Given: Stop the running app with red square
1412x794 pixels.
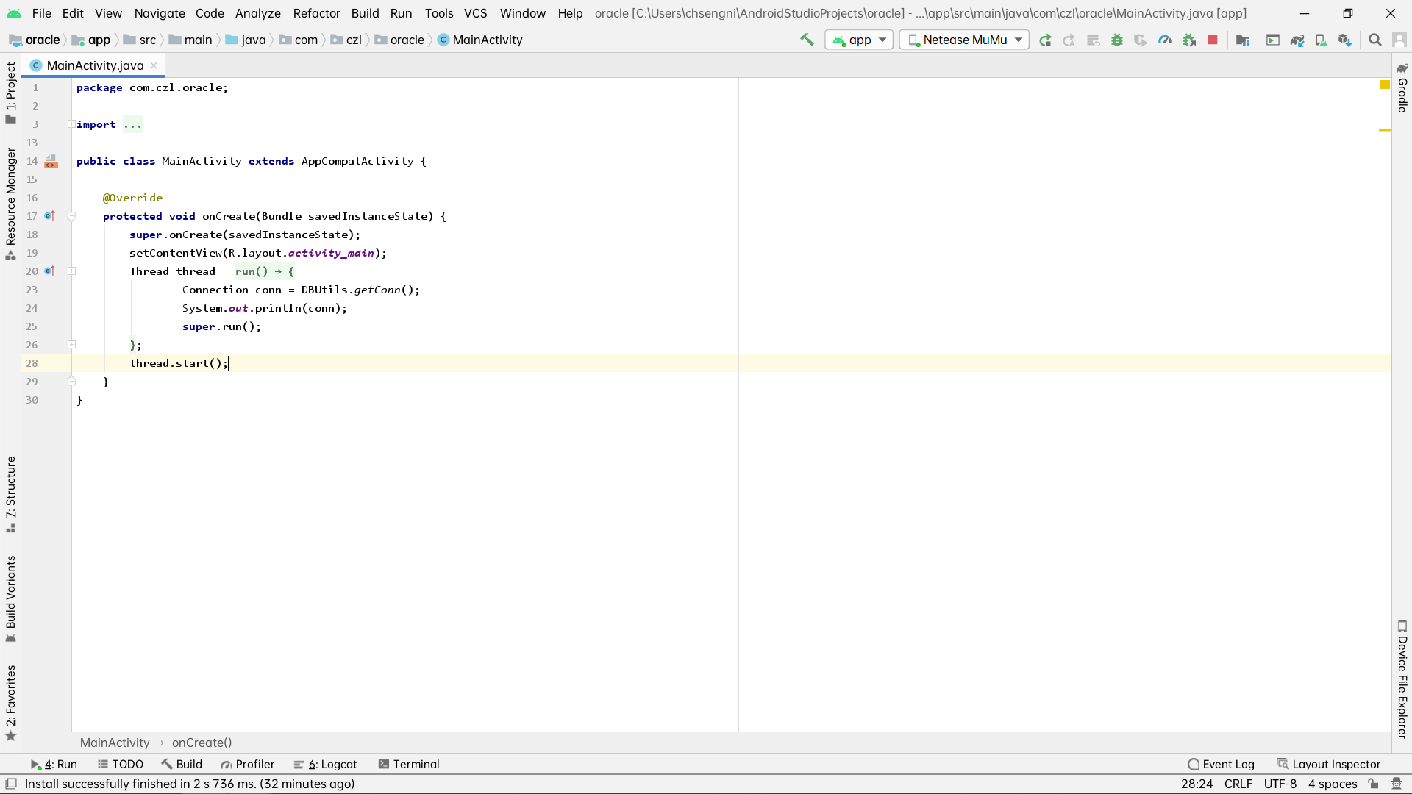Looking at the screenshot, I should [1213, 40].
